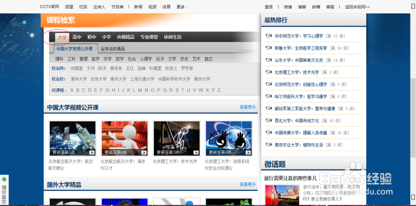Image resolution: width=416 pixels, height=206 pixels.
Task: Open 航空航天概论 space shuttle thumbnail
Action: [72, 138]
